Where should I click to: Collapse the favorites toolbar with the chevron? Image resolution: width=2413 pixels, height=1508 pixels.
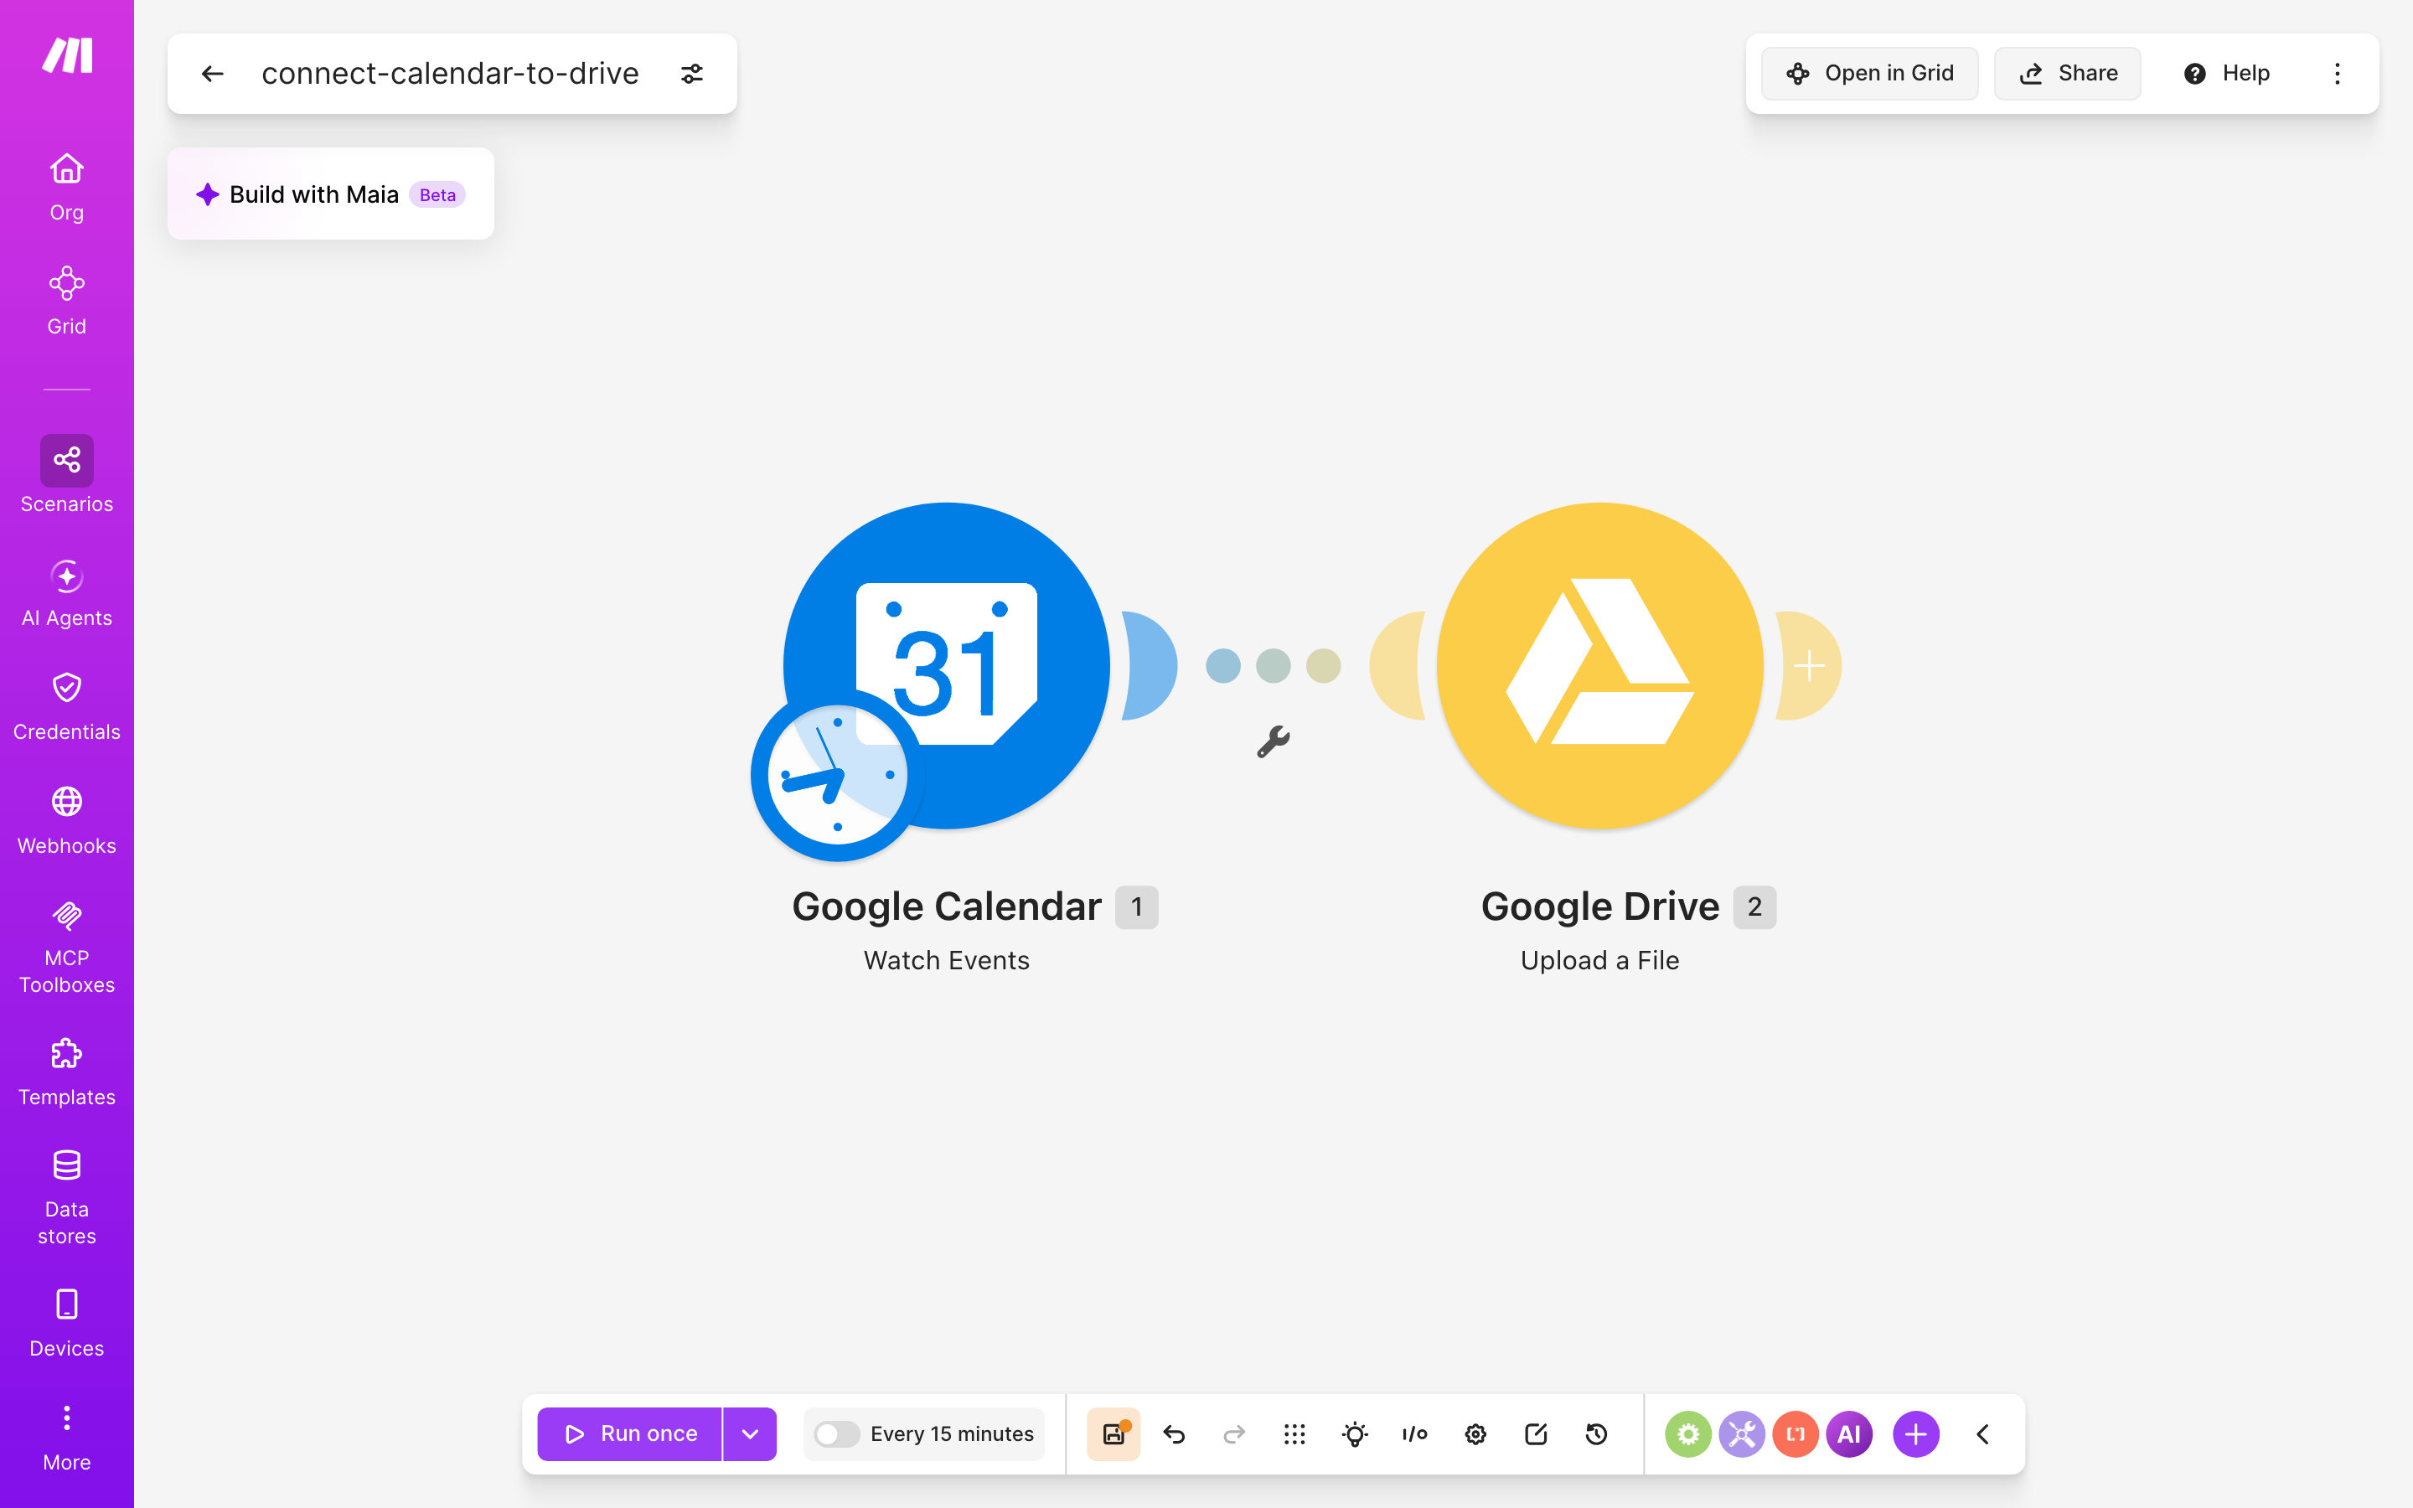point(1982,1434)
